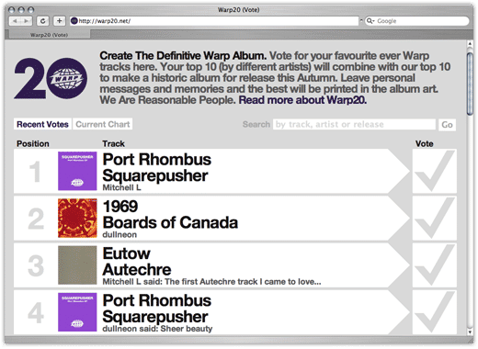Follow the Read more about Warp20 link

pyautogui.click(x=302, y=100)
